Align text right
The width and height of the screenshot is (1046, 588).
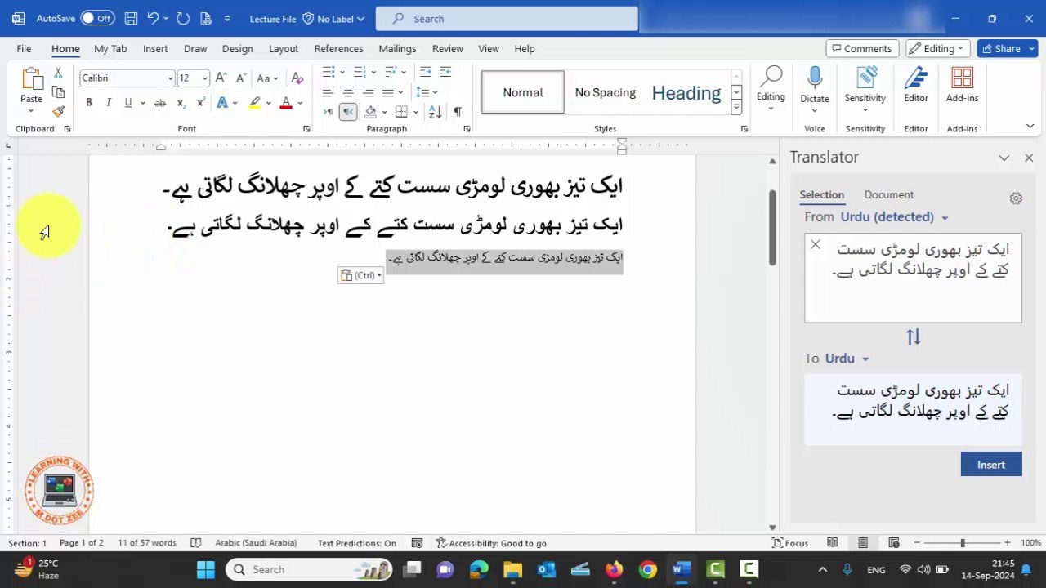tap(368, 91)
